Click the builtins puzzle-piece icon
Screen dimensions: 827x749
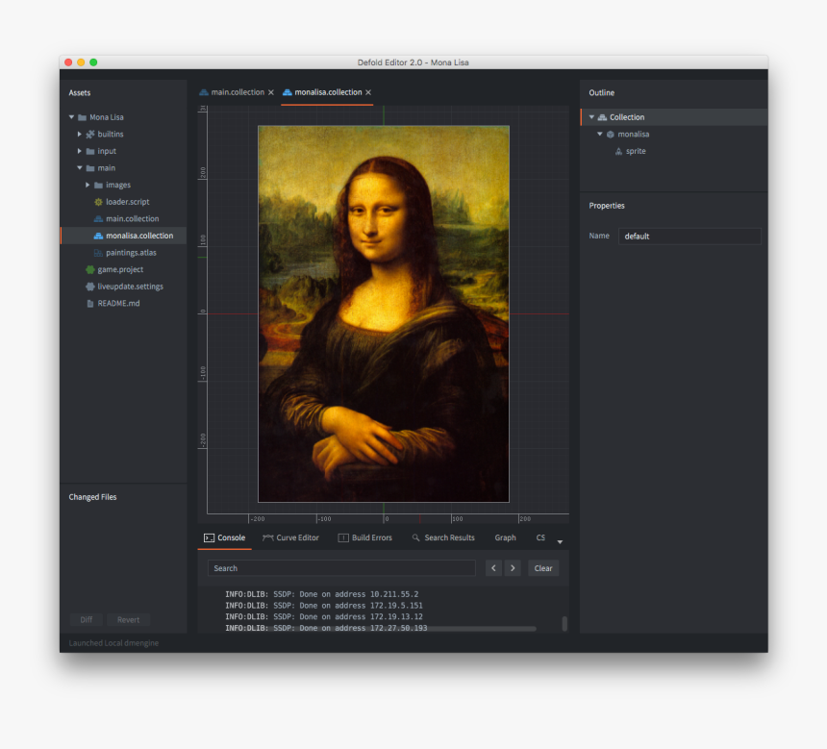[x=90, y=134]
